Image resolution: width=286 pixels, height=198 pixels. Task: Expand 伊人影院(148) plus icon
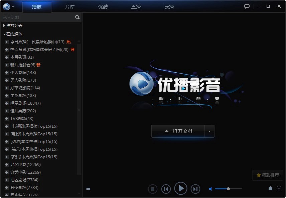coord(7,73)
